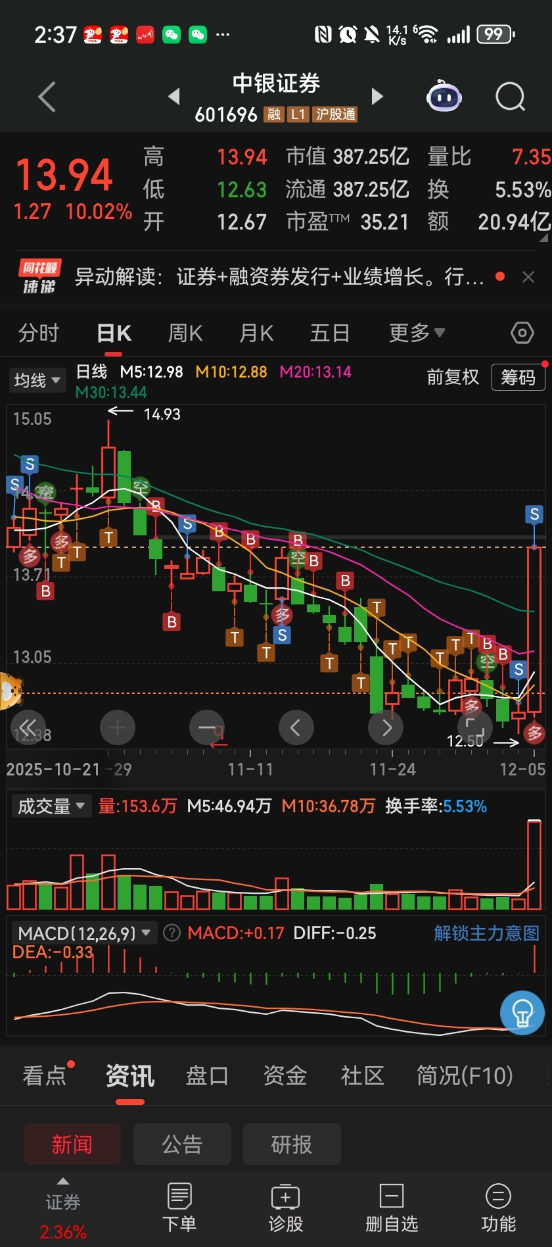The height and width of the screenshot is (1247, 552).
Task: Open 诊股 stock diagnosis icon
Action: coord(286,1209)
